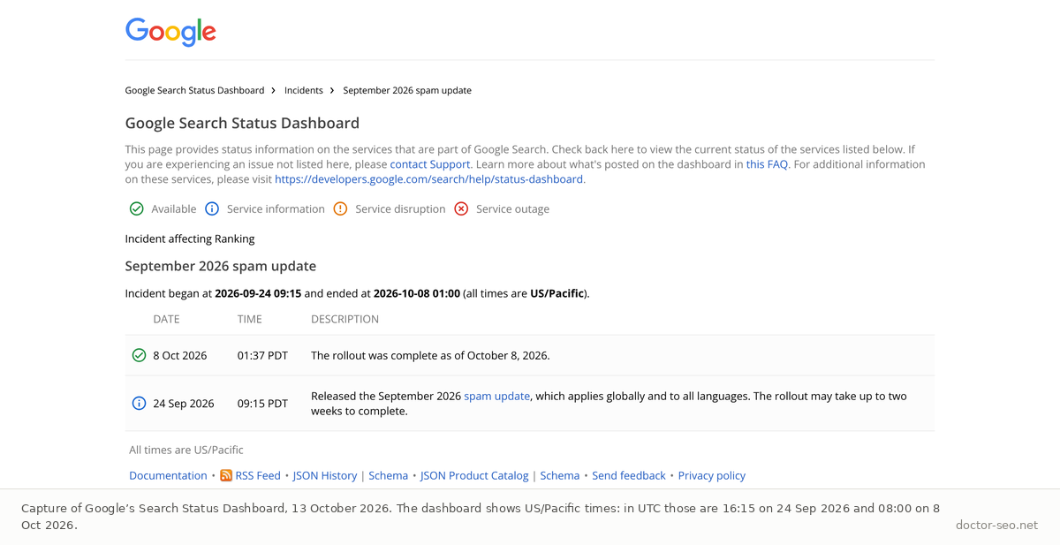Click the incident end time '2026-10-08 01:00'
Viewport: 1060px width, 545px height.
(x=417, y=293)
